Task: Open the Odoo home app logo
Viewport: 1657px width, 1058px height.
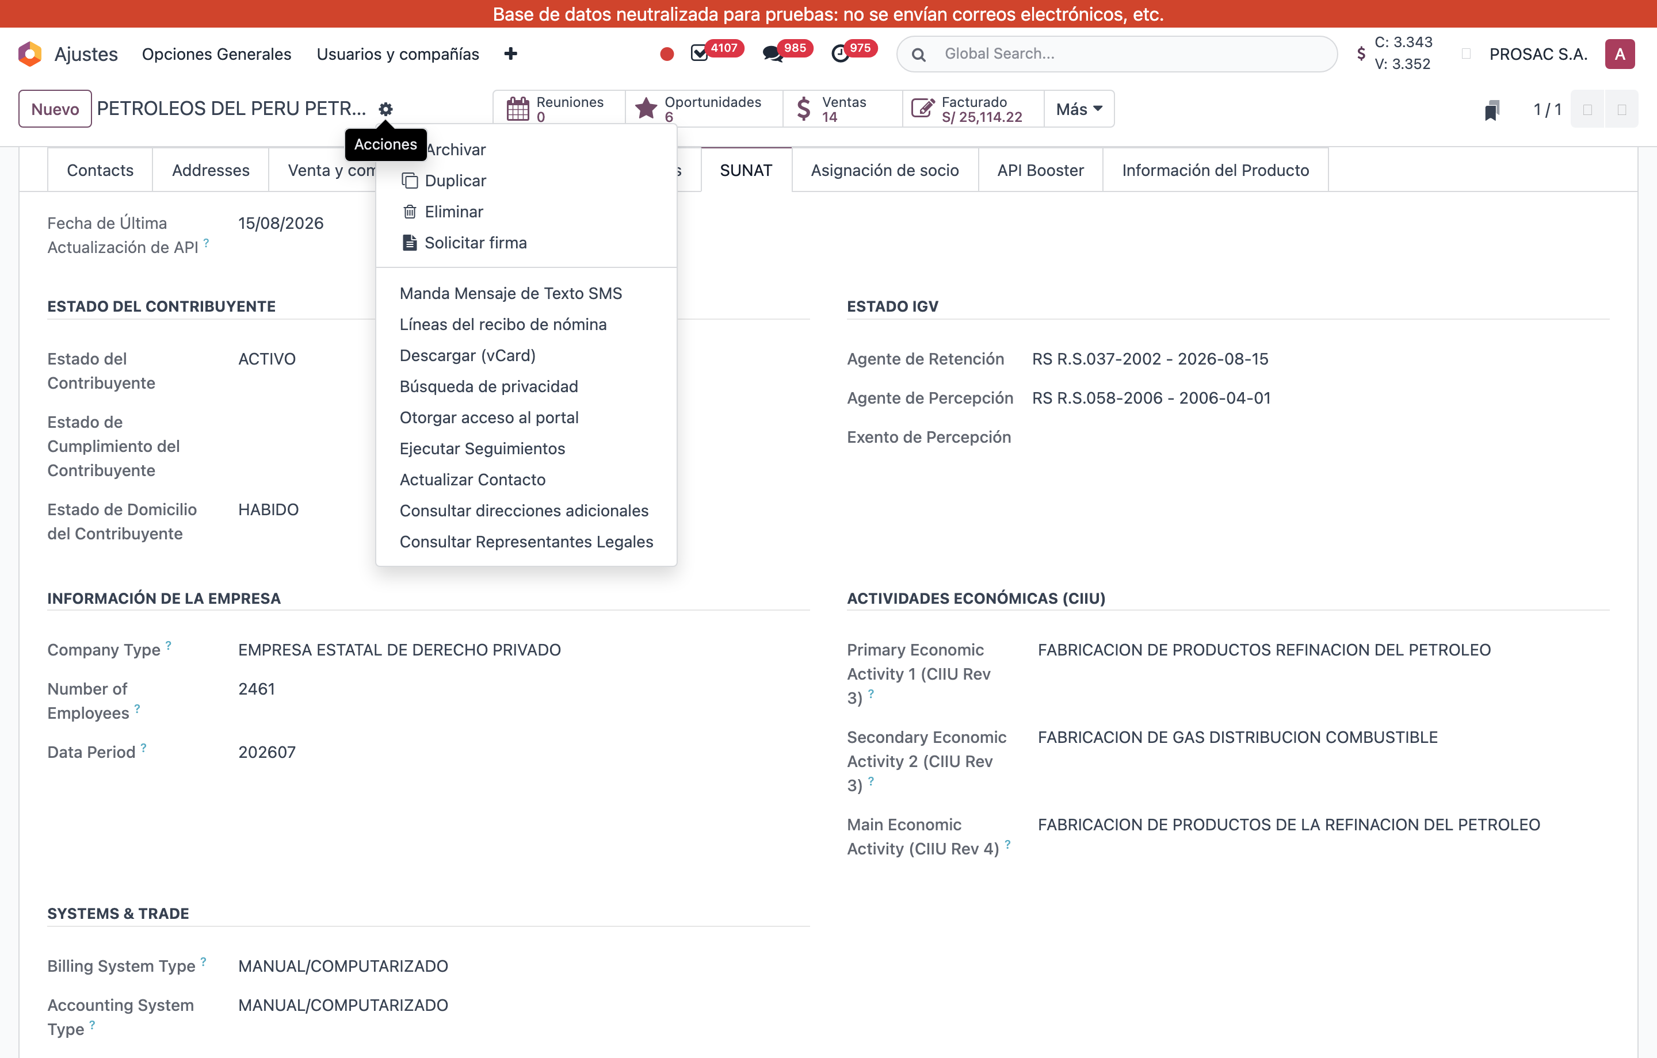Action: pos(29,53)
